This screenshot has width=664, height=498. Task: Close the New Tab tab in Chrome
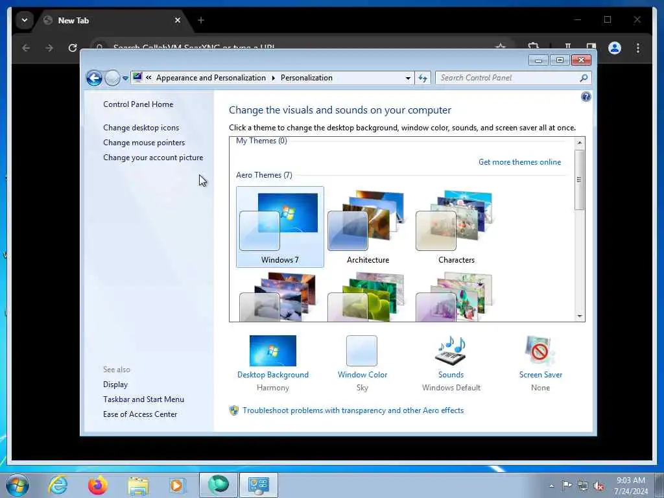point(178,20)
